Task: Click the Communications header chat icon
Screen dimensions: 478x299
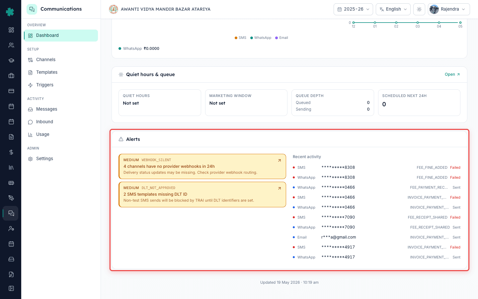Action: (x=32, y=9)
